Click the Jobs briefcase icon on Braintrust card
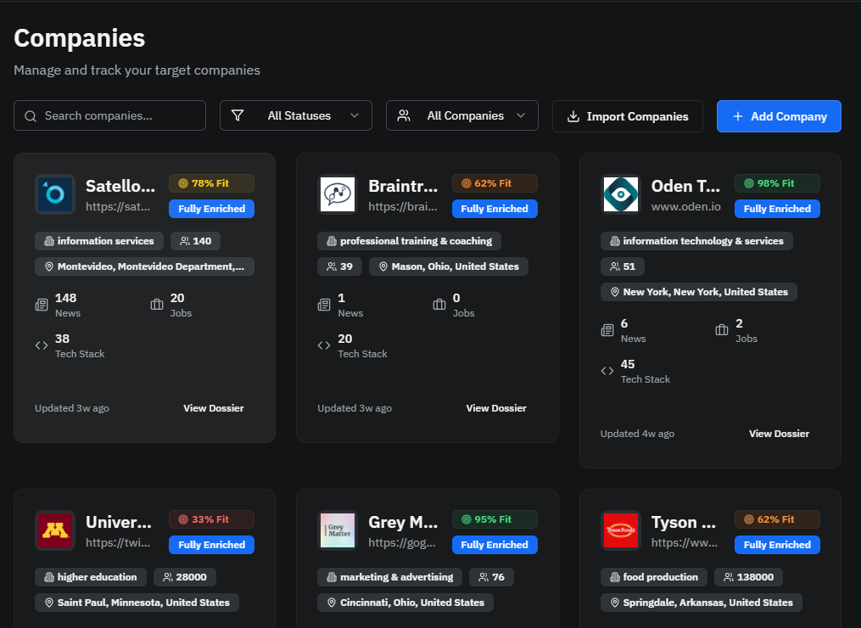861x628 pixels. coord(439,305)
